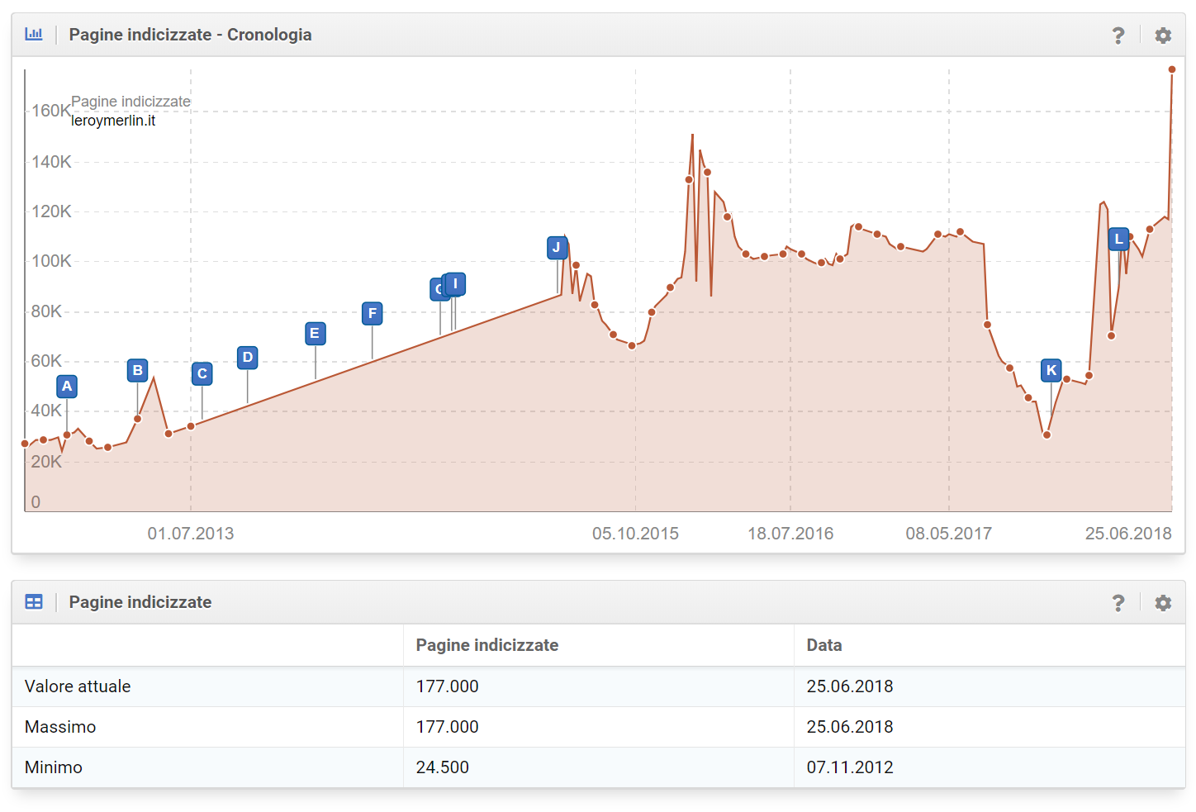The height and width of the screenshot is (812, 1196).
Task: Click the 18.07.2016 date axis label
Action: (790, 534)
